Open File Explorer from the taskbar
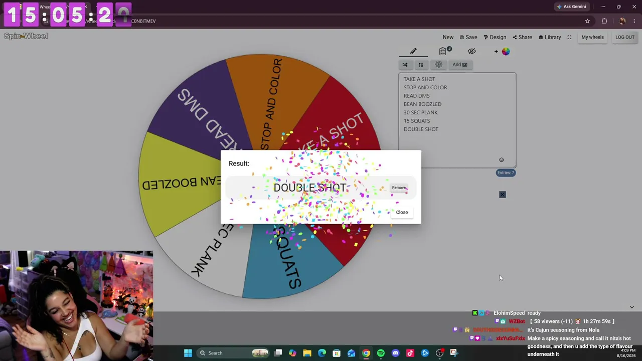Image resolution: width=642 pixels, height=361 pixels. click(x=307, y=353)
